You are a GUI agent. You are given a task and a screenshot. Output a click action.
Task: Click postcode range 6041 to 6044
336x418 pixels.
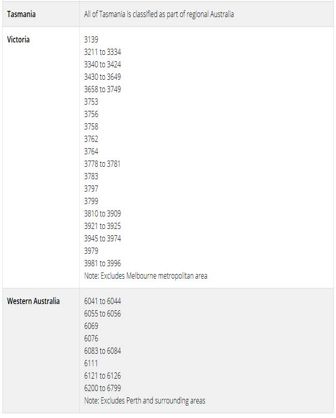coord(102,301)
